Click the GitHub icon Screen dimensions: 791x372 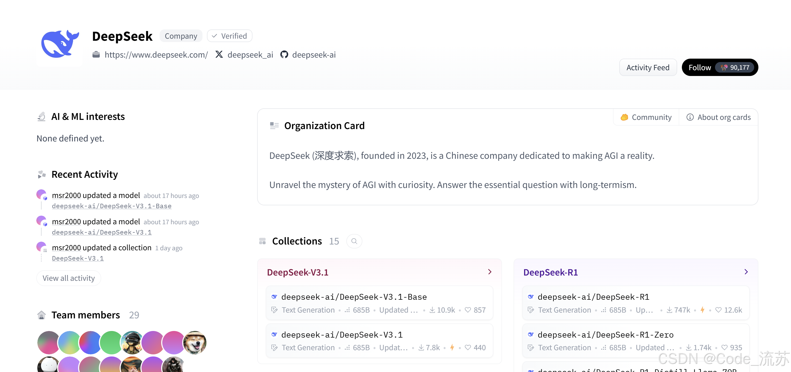point(284,55)
